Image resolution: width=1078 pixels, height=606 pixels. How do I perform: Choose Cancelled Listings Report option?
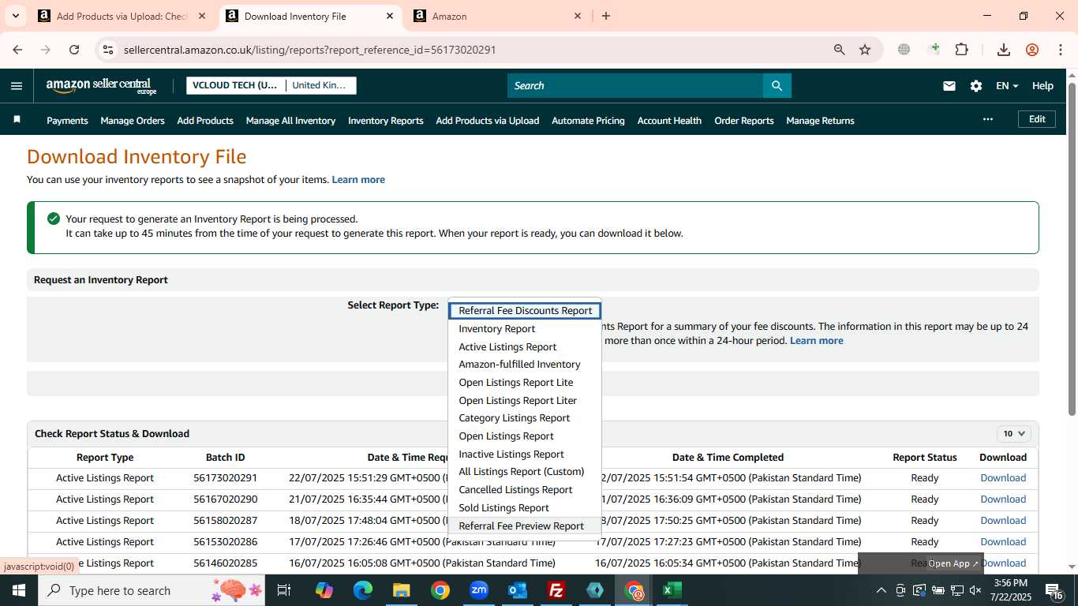coord(525,490)
